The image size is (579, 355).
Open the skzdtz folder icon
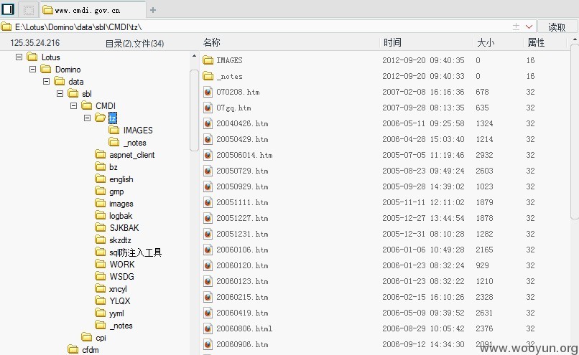(100, 240)
